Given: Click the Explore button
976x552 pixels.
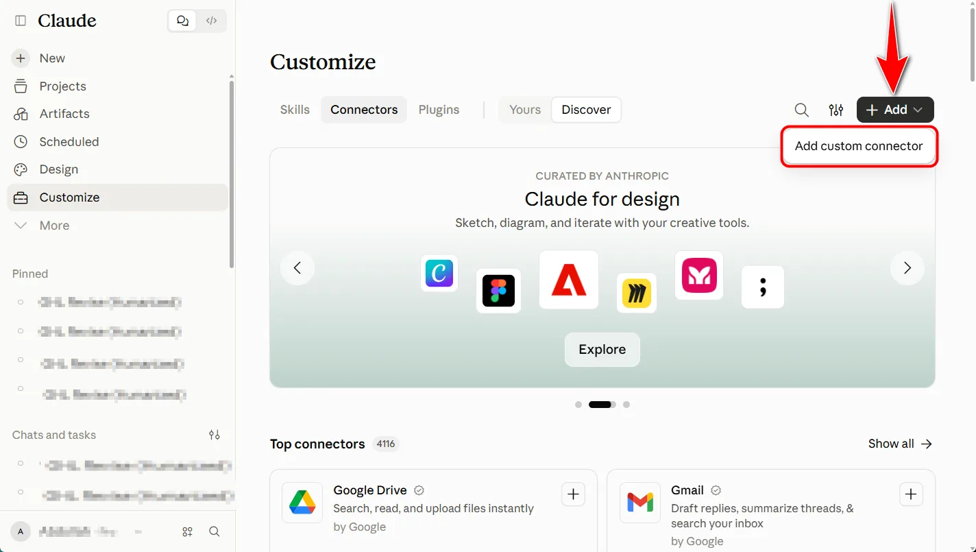Looking at the screenshot, I should [x=602, y=350].
